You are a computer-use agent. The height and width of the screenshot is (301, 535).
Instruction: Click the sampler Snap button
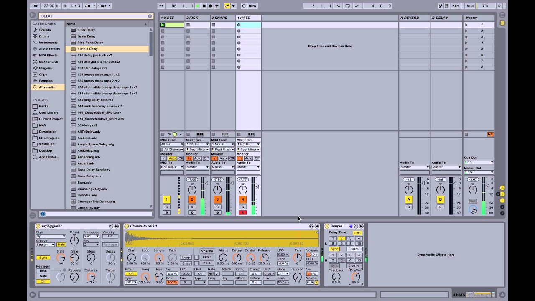(x=186, y=263)
